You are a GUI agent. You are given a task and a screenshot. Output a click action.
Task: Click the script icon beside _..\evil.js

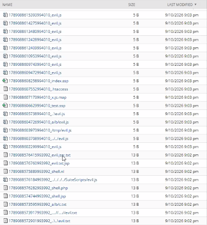[5, 114]
